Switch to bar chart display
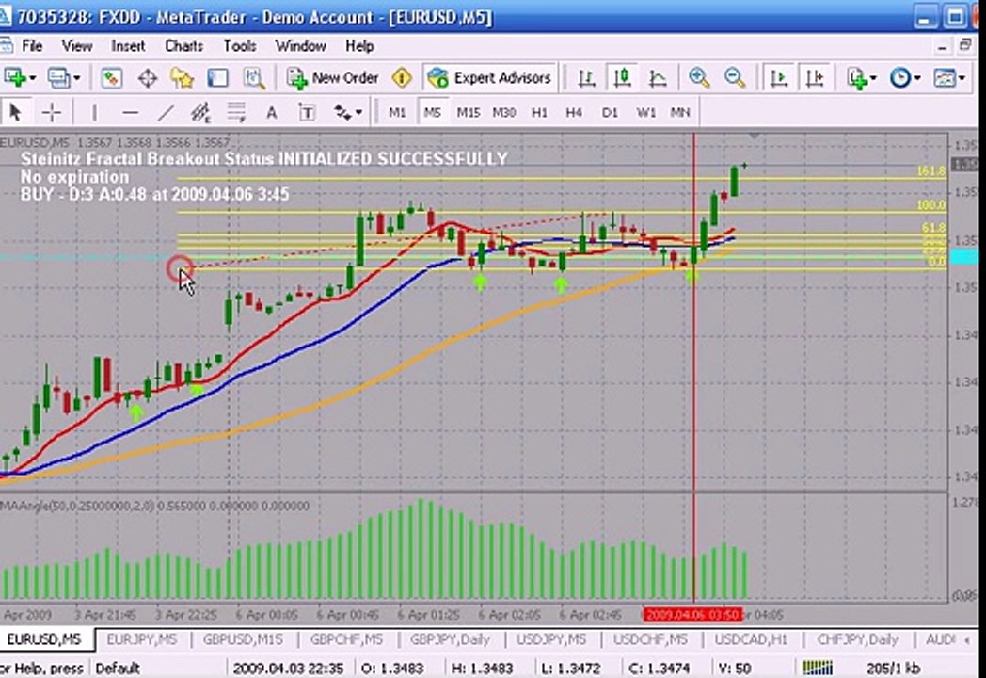The height and width of the screenshot is (678, 986). coord(586,78)
